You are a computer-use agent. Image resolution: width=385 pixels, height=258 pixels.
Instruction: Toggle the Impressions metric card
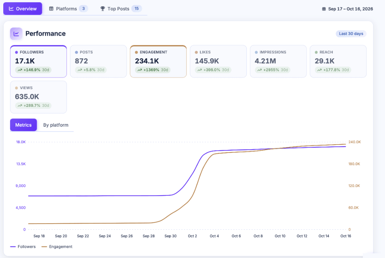[x=278, y=61]
